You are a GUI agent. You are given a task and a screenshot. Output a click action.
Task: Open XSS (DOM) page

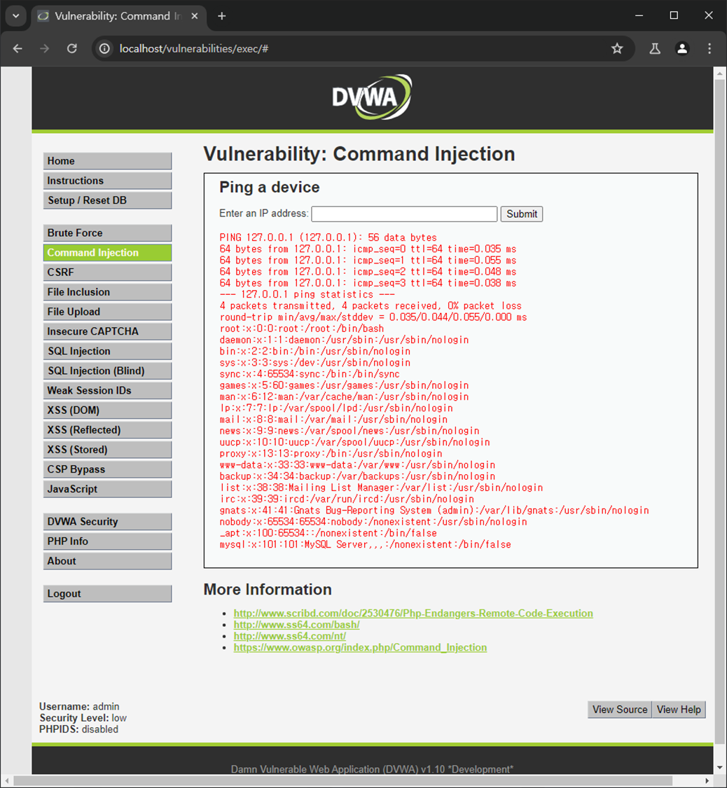click(108, 410)
